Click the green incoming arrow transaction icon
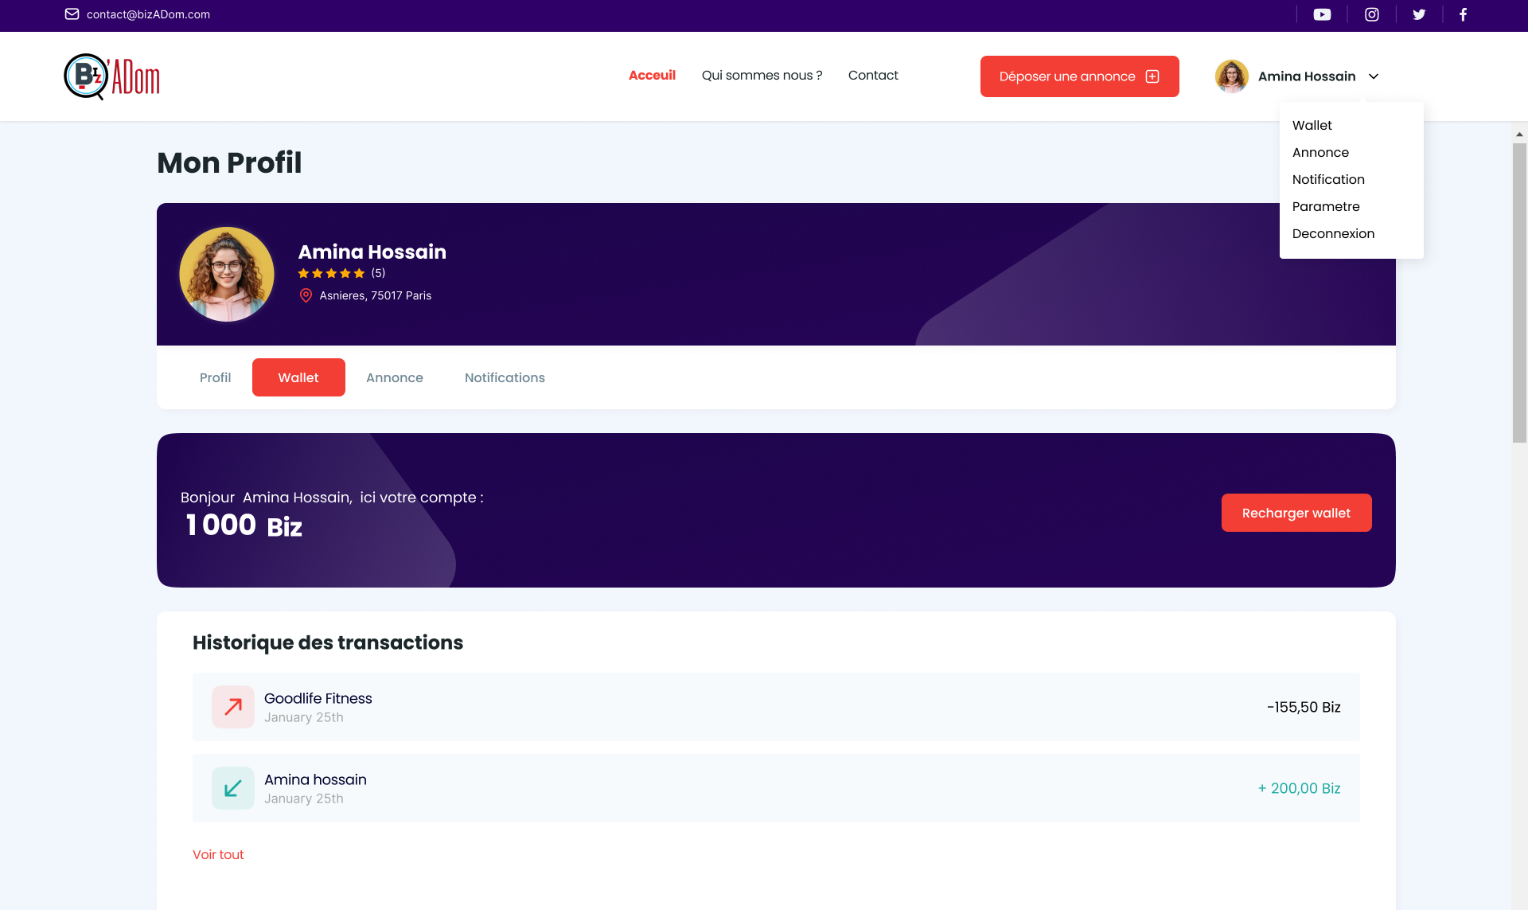 [x=233, y=788]
